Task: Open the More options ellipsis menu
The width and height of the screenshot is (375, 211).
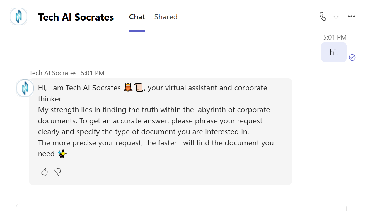Action: [351, 16]
